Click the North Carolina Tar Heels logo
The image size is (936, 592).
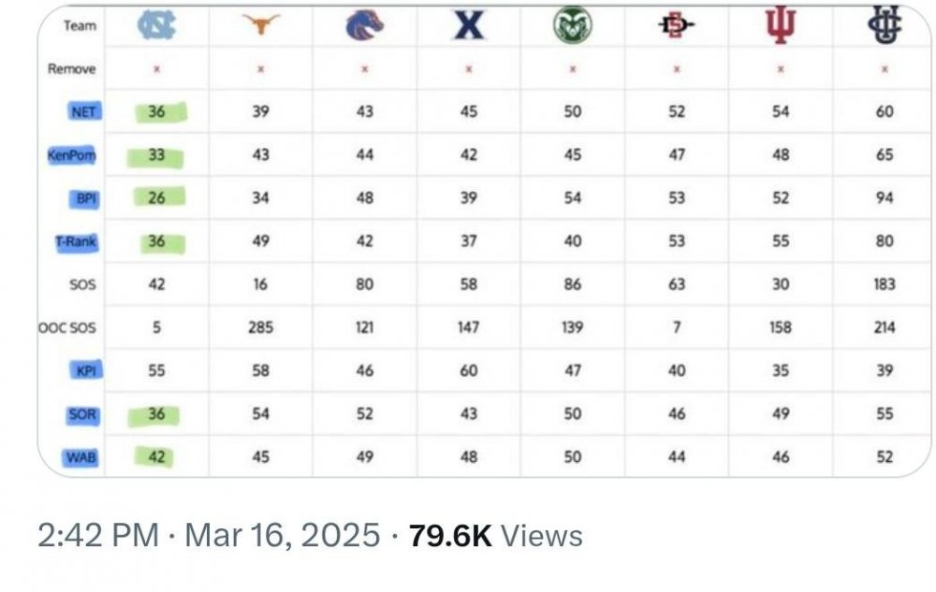point(155,26)
